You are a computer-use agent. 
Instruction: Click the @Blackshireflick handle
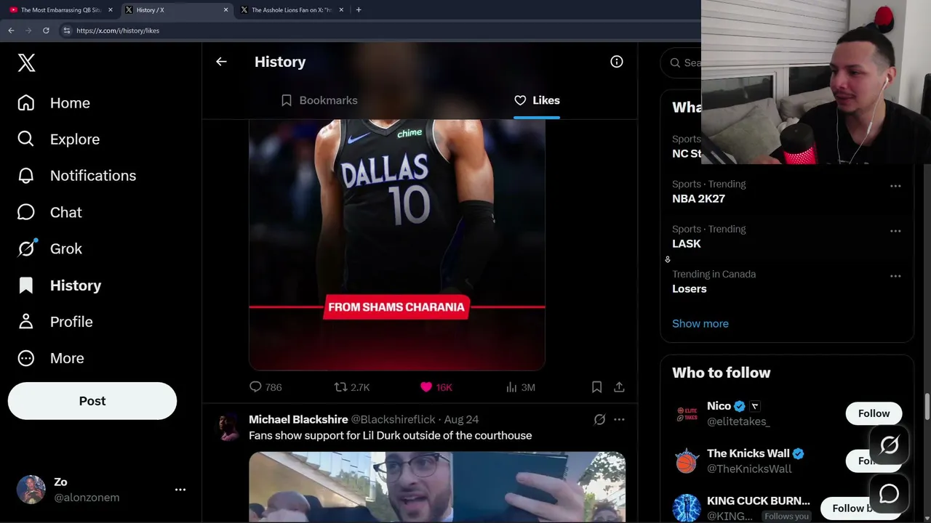[x=393, y=419]
